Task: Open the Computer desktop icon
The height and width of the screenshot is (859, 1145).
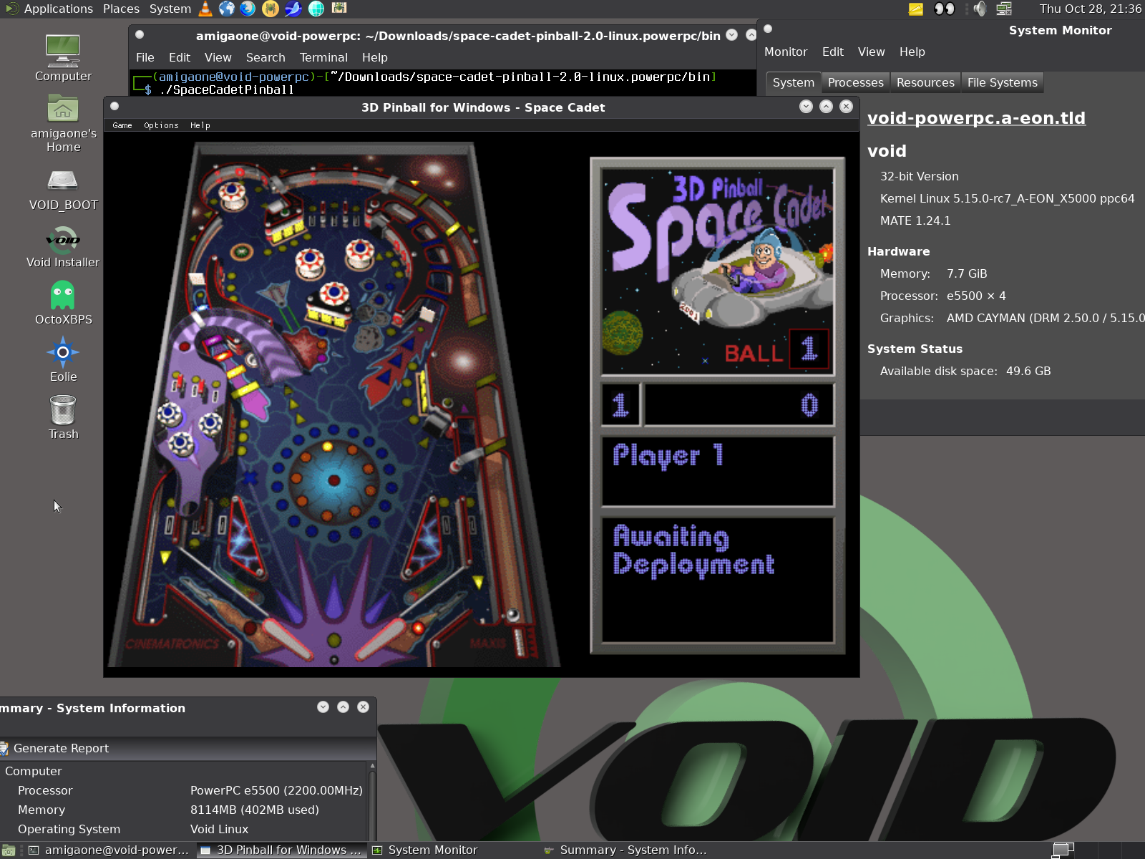Action: pos(63,58)
